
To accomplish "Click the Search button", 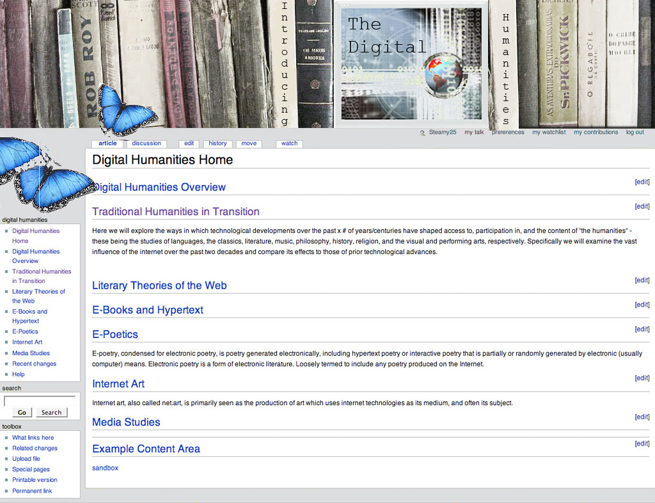I will [x=51, y=412].
